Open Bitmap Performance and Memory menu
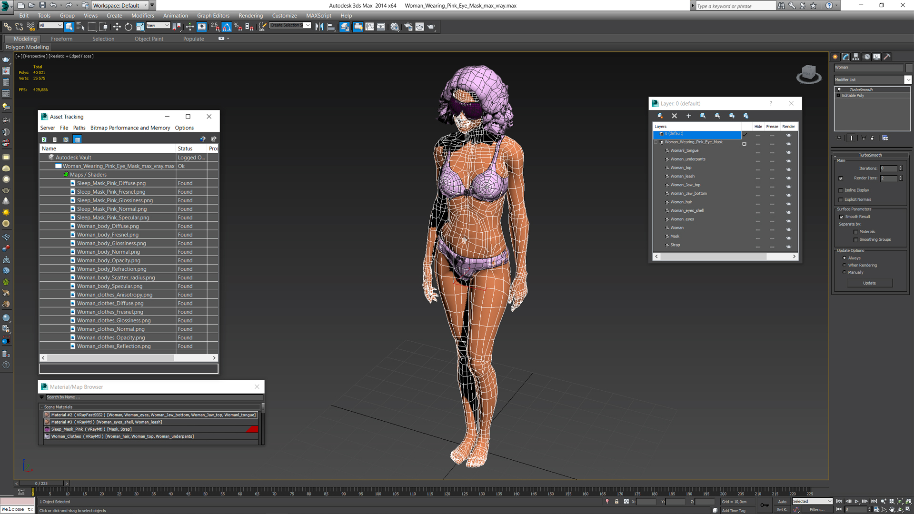Image resolution: width=914 pixels, height=514 pixels. pos(130,128)
